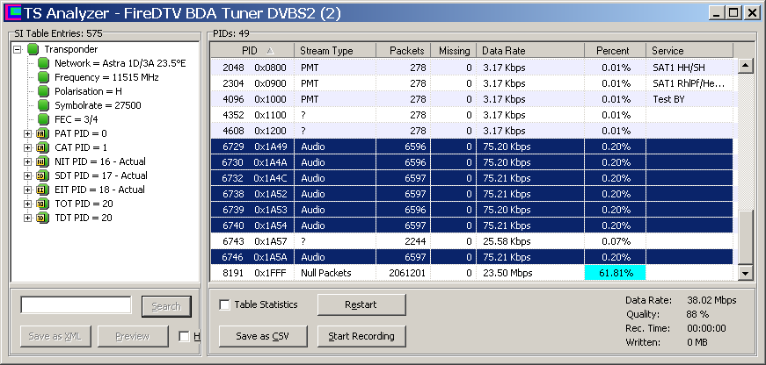
Task: Toggle the checkbox next to Preview button
Action: pos(184,336)
